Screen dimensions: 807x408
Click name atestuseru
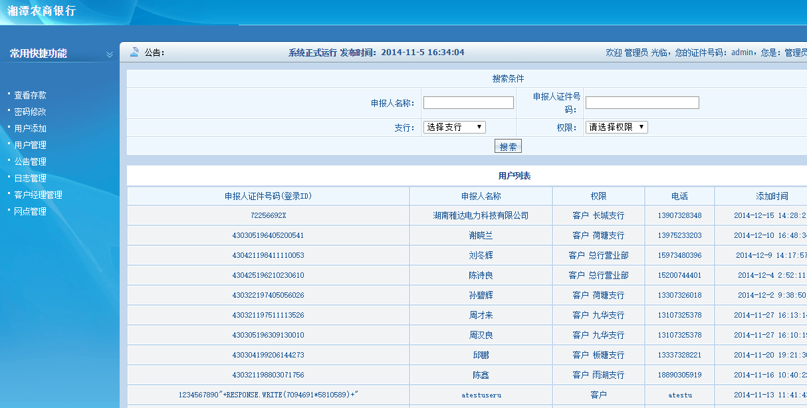(481, 395)
